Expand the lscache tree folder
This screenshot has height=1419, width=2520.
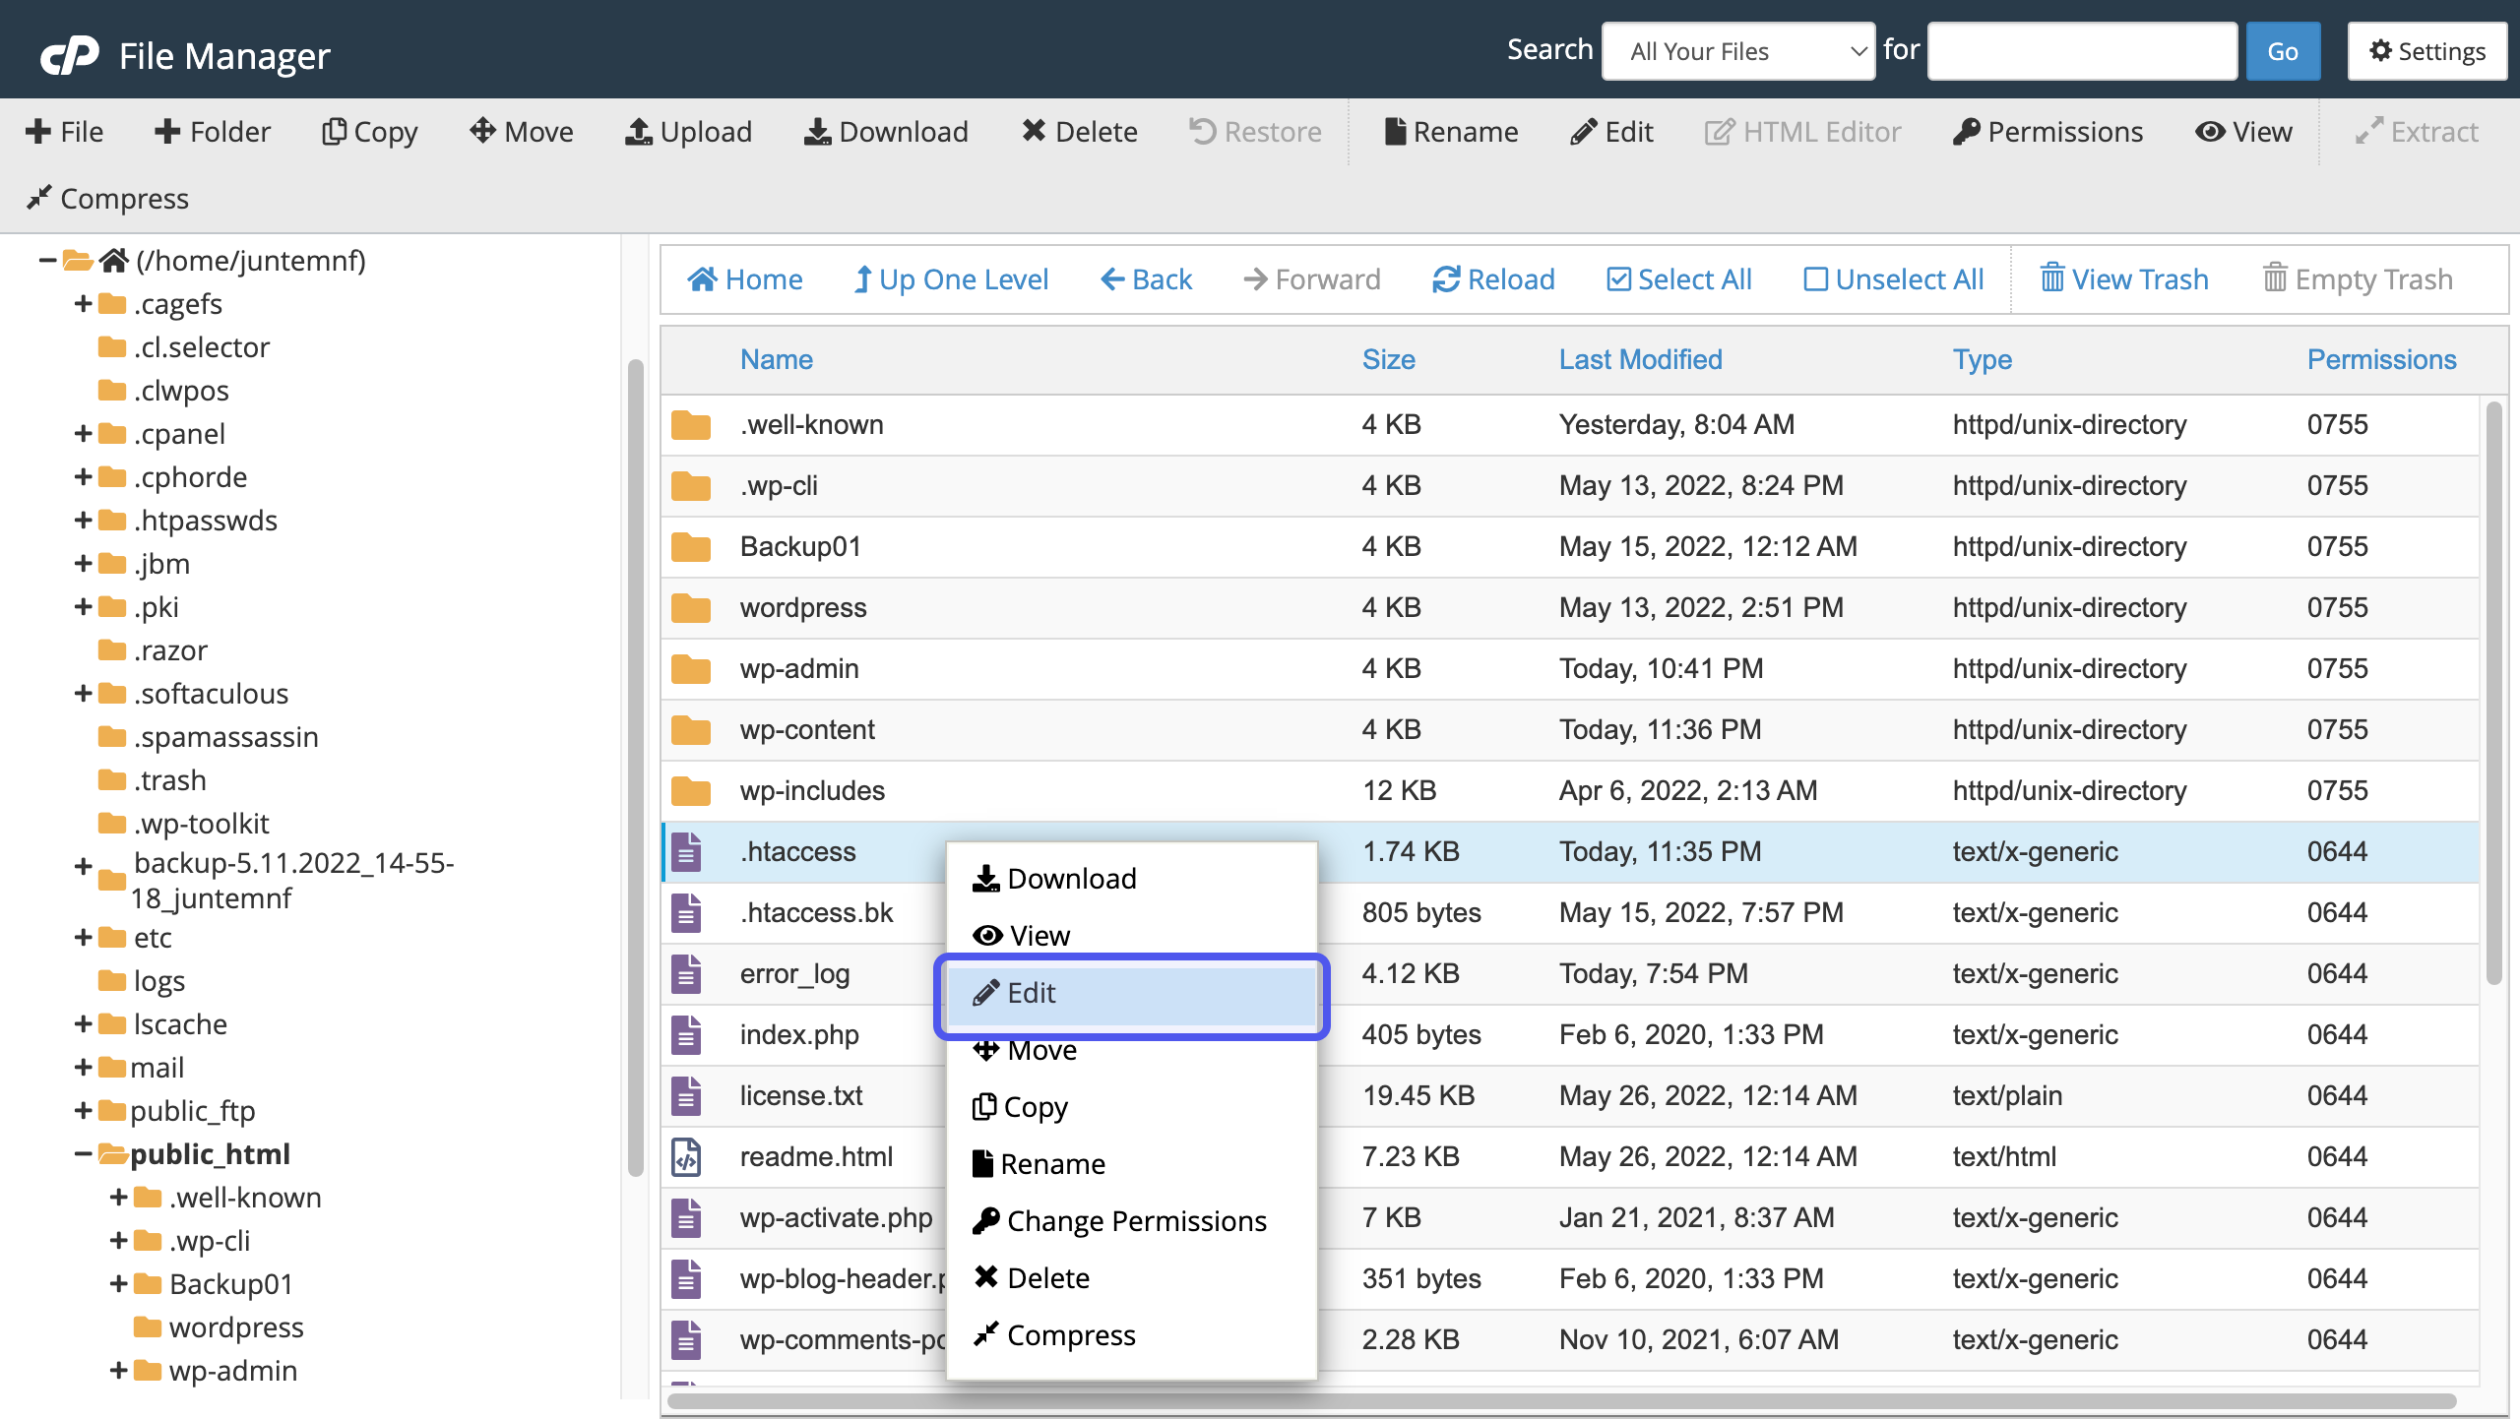pos(84,1024)
